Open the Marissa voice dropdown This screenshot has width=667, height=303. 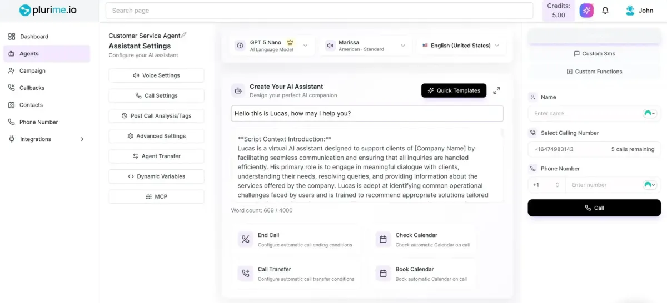click(365, 46)
